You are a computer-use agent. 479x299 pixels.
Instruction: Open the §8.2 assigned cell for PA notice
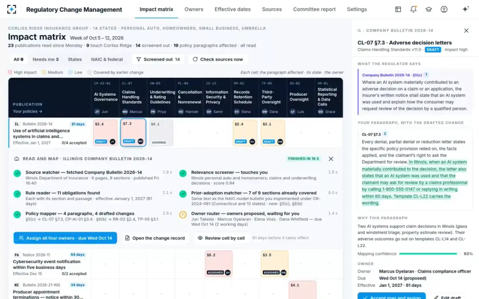(x=219, y=264)
